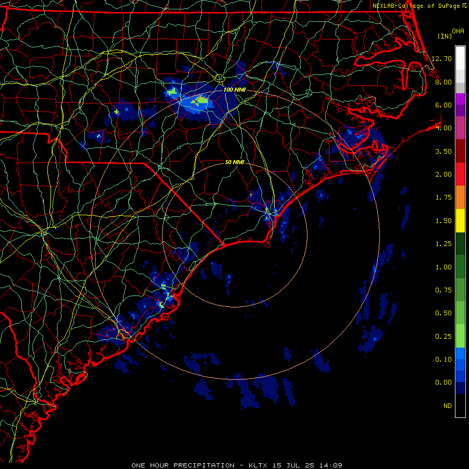Click the KLTX radar site identifier
This screenshot has height=469, width=469.
pos(258,465)
